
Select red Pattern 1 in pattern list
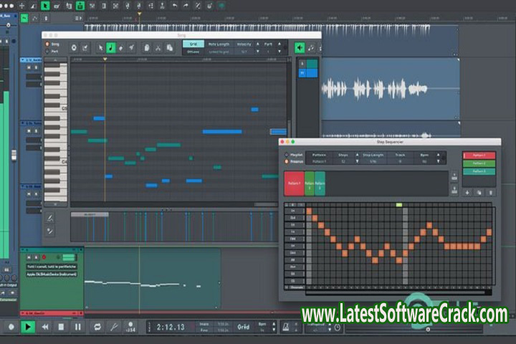click(479, 156)
